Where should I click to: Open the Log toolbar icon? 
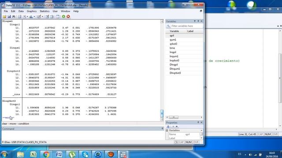pos(19,17)
